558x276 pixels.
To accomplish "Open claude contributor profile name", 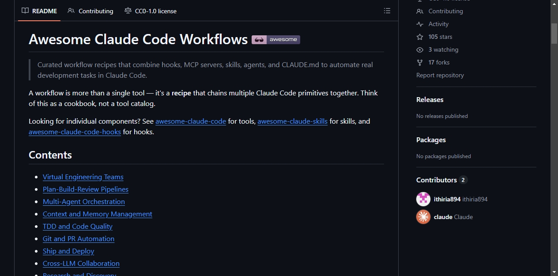I will click(x=443, y=217).
